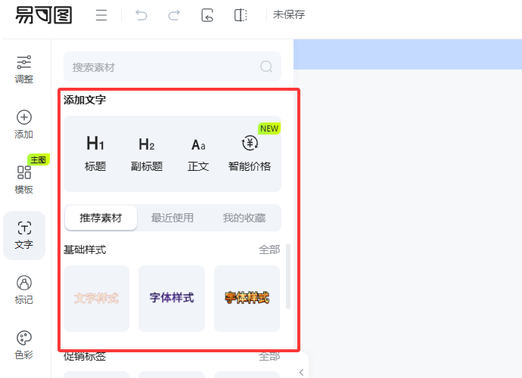Undo the last action
The height and width of the screenshot is (378, 522).
tap(141, 15)
